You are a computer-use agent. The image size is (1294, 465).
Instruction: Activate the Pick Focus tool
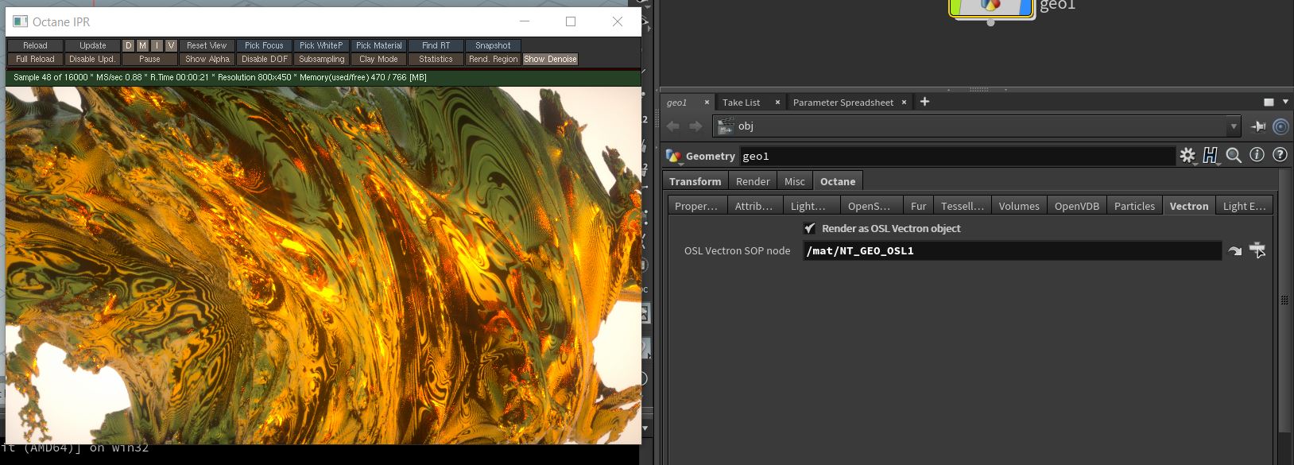pos(264,45)
